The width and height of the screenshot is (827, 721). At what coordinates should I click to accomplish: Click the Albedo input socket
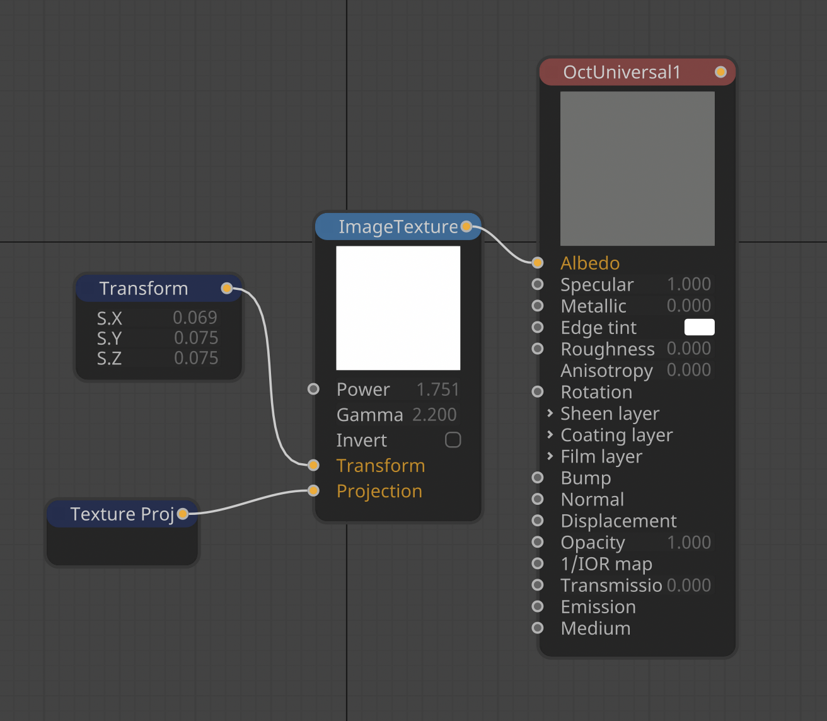point(538,262)
